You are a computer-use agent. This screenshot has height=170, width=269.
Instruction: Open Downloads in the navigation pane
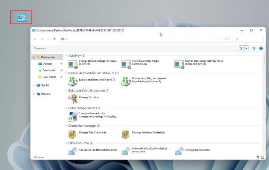49,70
